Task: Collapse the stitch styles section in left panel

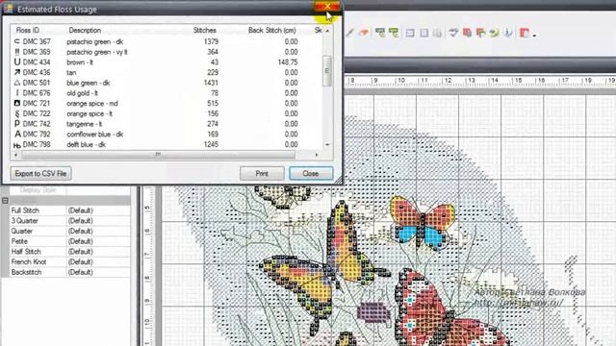Action: (5, 201)
